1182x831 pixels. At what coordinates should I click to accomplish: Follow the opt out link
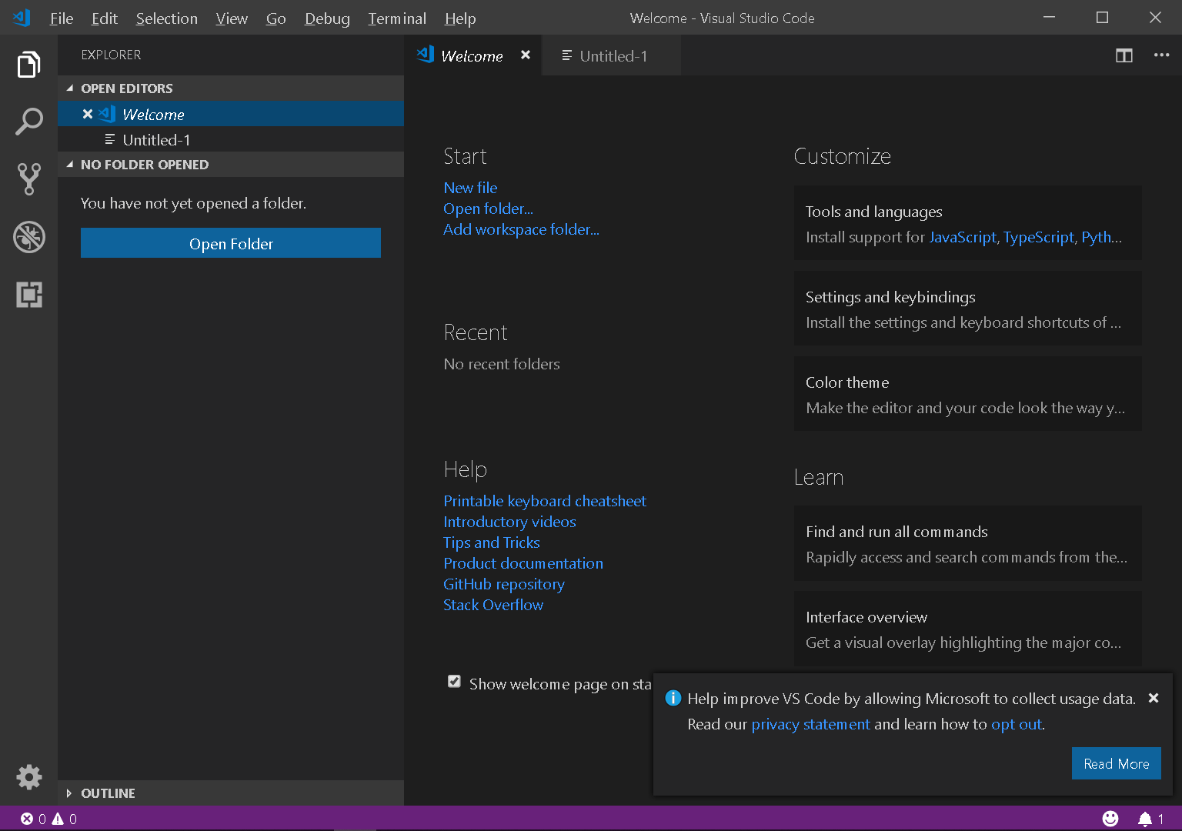pos(1016,724)
